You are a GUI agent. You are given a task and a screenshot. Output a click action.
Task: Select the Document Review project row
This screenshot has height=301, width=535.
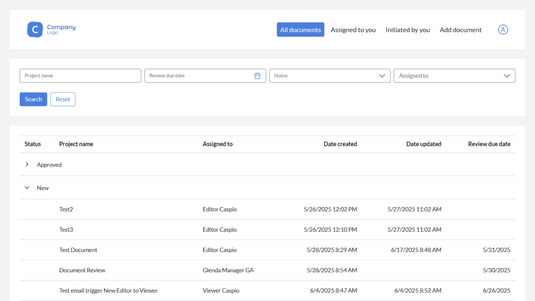[x=82, y=270]
